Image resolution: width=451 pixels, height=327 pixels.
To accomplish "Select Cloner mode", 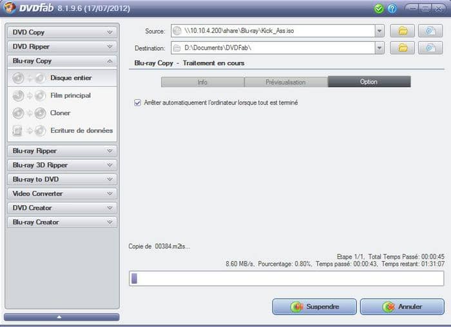I will [x=62, y=113].
